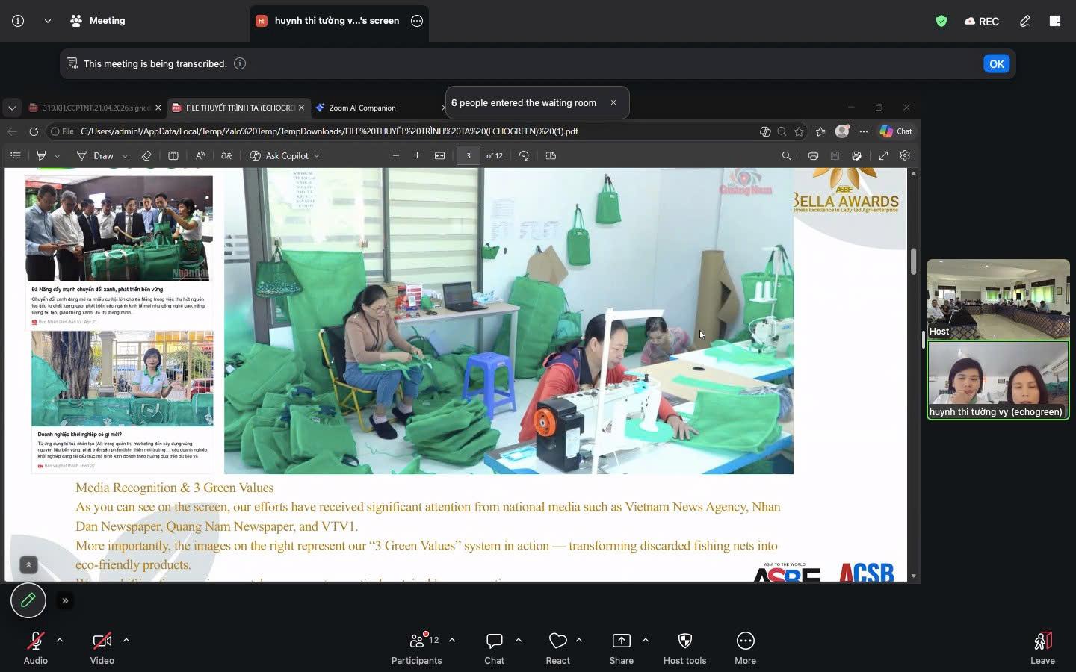This screenshot has height=672, width=1076.
Task: Click the Host video thumbnail
Action: pos(998,299)
